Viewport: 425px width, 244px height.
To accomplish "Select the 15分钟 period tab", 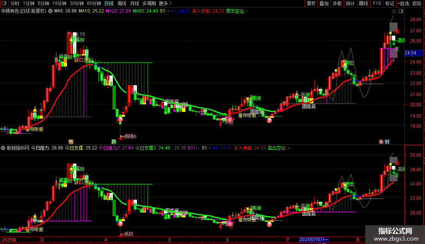I will pos(59,3).
